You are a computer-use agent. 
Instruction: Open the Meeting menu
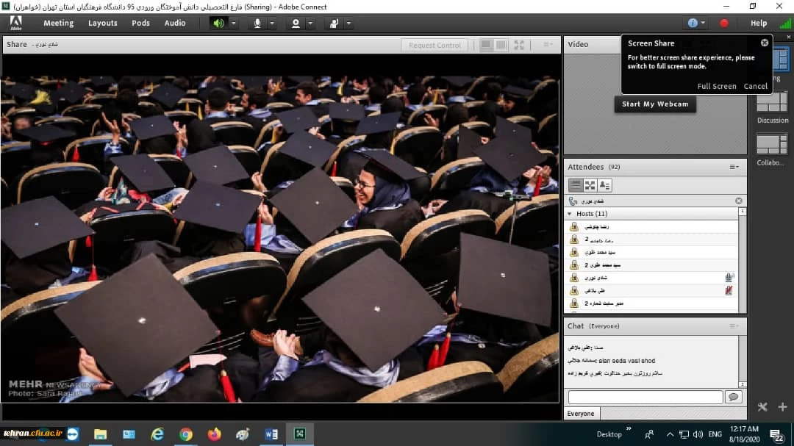pos(58,23)
